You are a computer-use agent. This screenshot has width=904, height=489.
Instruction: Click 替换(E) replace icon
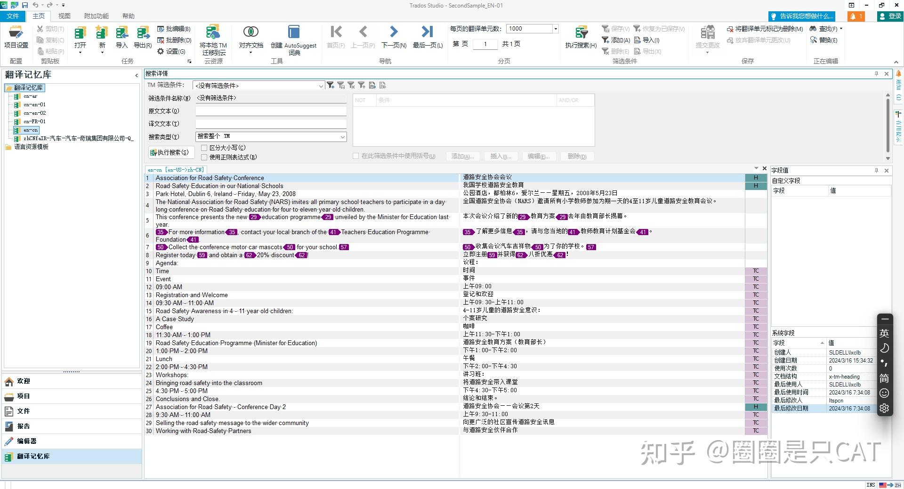click(x=824, y=40)
